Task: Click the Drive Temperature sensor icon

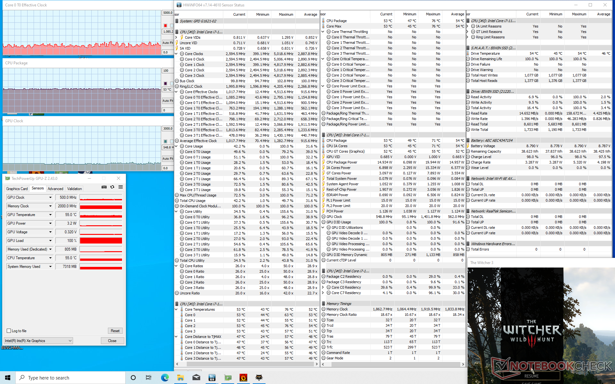Action: pos(468,53)
